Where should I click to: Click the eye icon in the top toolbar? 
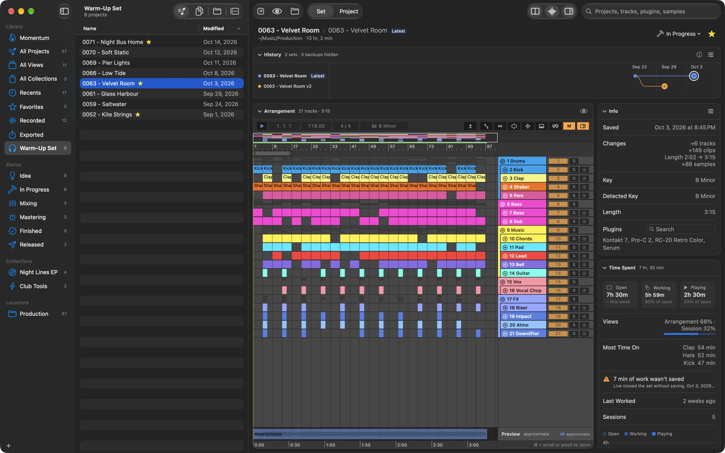click(277, 11)
